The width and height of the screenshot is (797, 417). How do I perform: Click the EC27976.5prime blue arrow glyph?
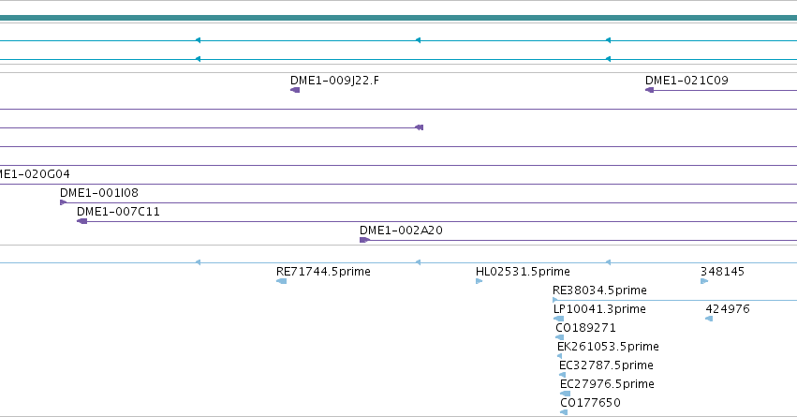tap(566, 394)
